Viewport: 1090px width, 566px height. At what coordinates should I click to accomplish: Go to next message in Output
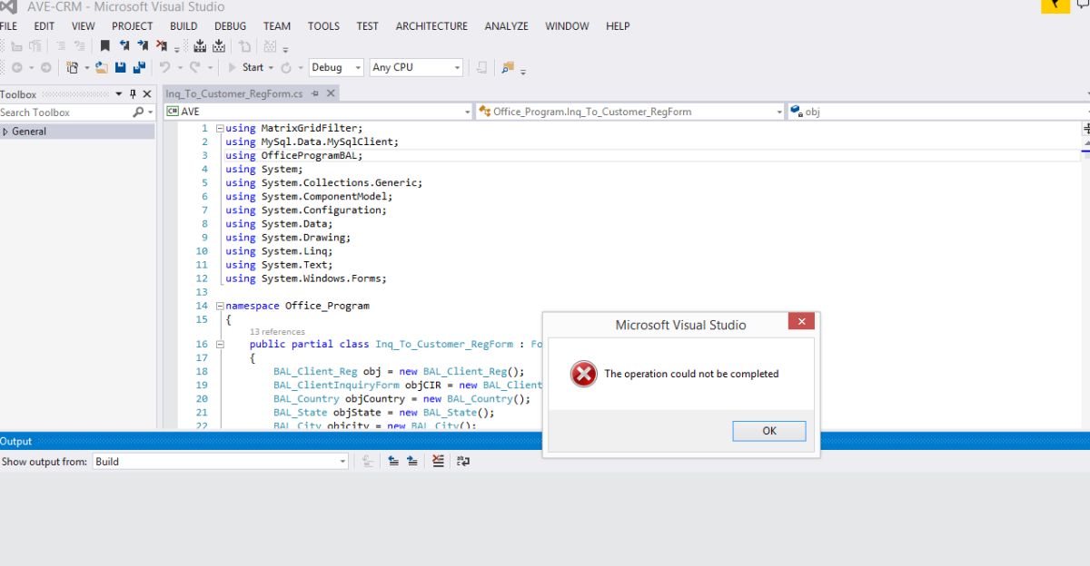(x=412, y=461)
